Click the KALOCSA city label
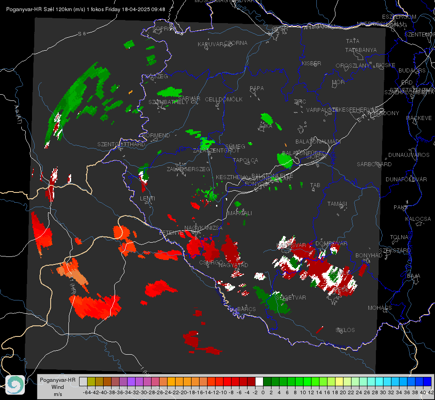The height and width of the screenshot is (400, 435). [x=418, y=219]
